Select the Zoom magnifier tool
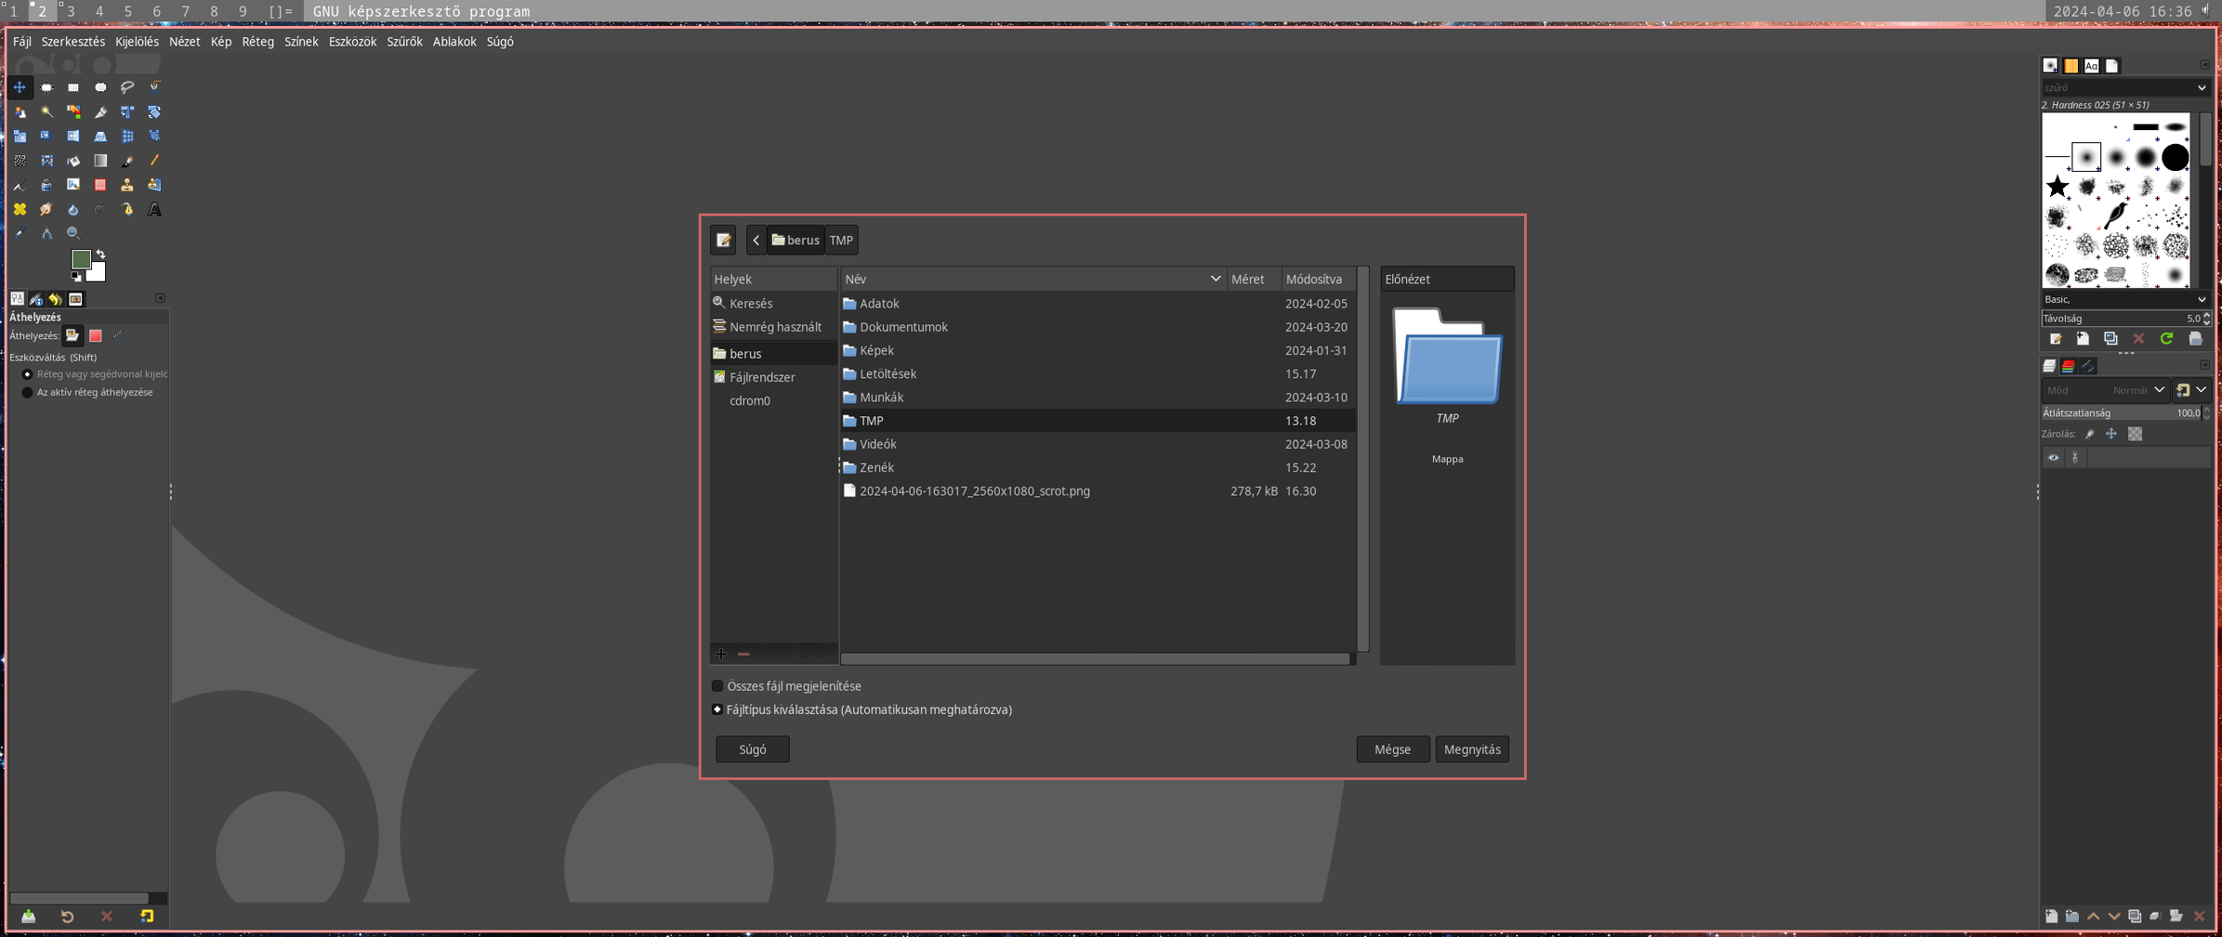The height and width of the screenshot is (937, 2222). (73, 234)
